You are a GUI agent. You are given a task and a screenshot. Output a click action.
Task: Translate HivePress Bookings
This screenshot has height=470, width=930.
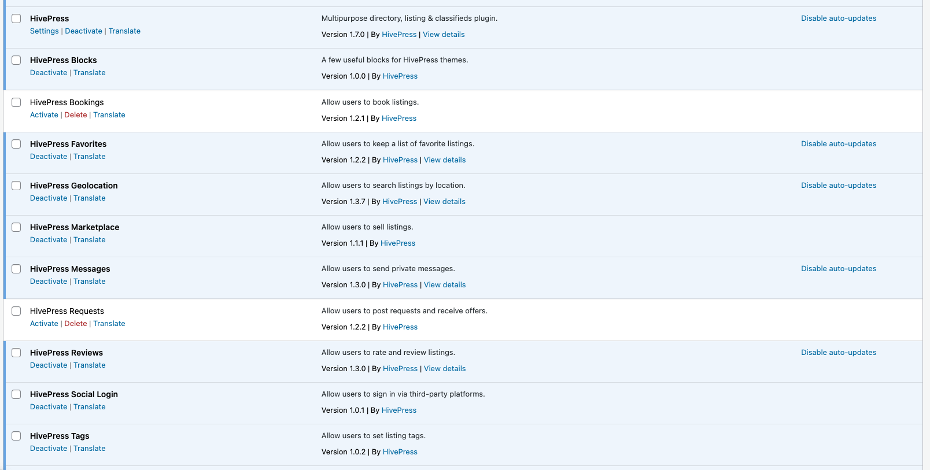pyautogui.click(x=109, y=115)
